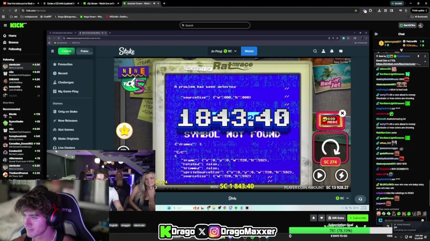The width and height of the screenshot is (430, 241).
Task: Click the Kick search field
Action: pos(215,25)
